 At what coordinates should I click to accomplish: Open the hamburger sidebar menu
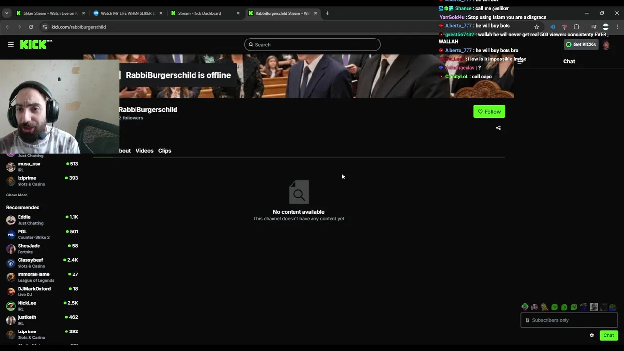(11, 44)
